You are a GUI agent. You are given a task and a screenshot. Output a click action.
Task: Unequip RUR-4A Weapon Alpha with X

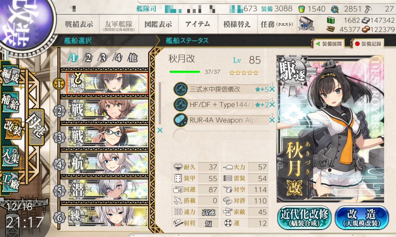click(272, 120)
